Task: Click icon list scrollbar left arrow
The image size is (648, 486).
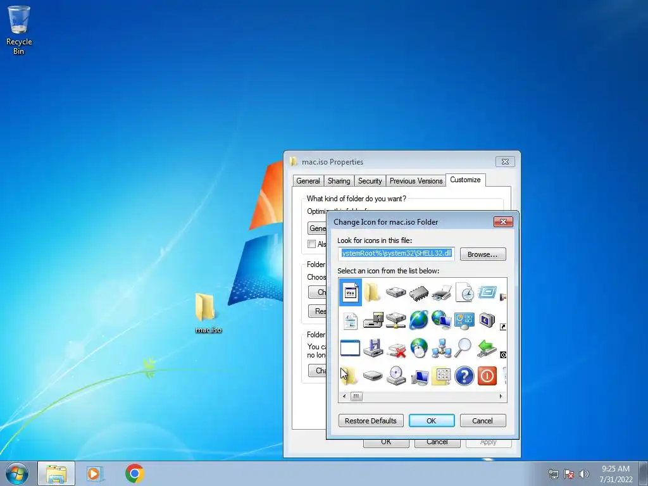Action: pos(344,396)
